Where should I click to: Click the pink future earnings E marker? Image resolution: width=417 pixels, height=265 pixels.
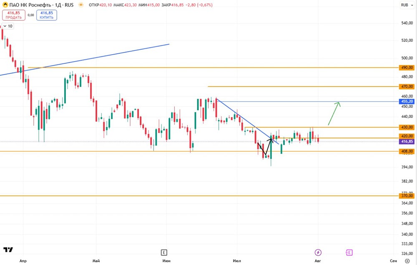pyautogui.click(x=349, y=252)
